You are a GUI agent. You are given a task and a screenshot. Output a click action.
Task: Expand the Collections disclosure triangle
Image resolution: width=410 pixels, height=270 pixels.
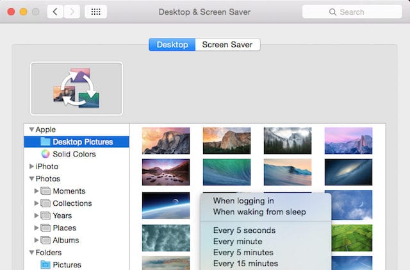(x=37, y=203)
